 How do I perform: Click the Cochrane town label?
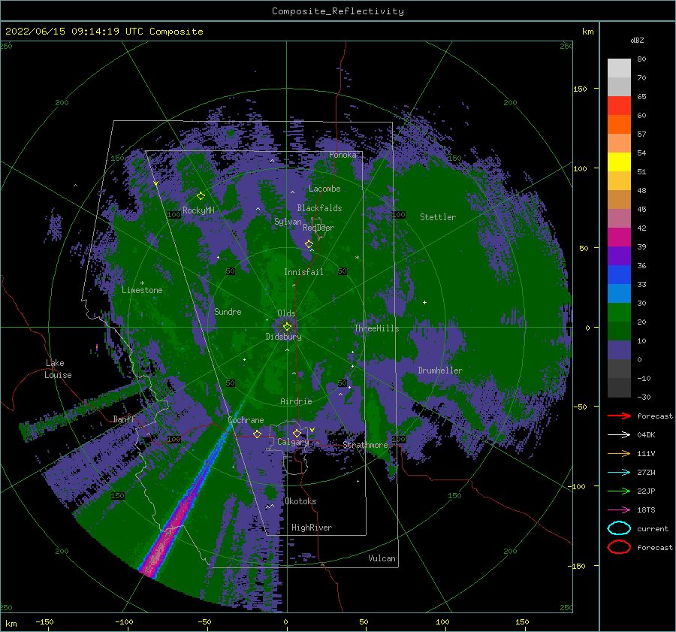(246, 420)
